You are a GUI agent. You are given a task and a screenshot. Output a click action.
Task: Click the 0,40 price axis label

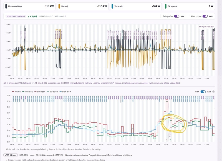point(9,119)
